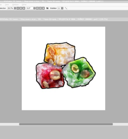Rotate canvas clockwise button
Image resolution: width=128 pixels, height=139 pixels.
pyautogui.click(x=40, y=8)
